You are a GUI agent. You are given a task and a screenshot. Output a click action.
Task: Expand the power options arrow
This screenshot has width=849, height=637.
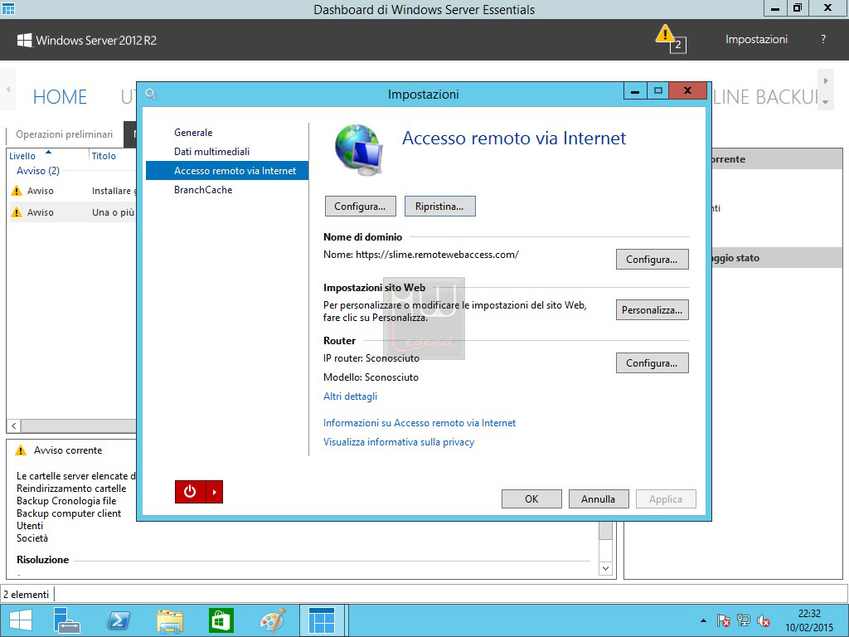(x=215, y=492)
